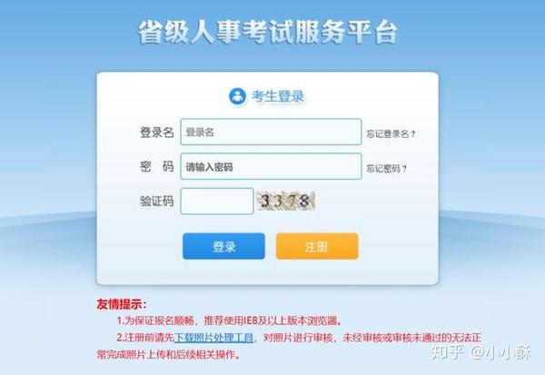This screenshot has width=545, height=375.
Task: Open the 下载照片处理工具 download link
Action: coord(213,338)
